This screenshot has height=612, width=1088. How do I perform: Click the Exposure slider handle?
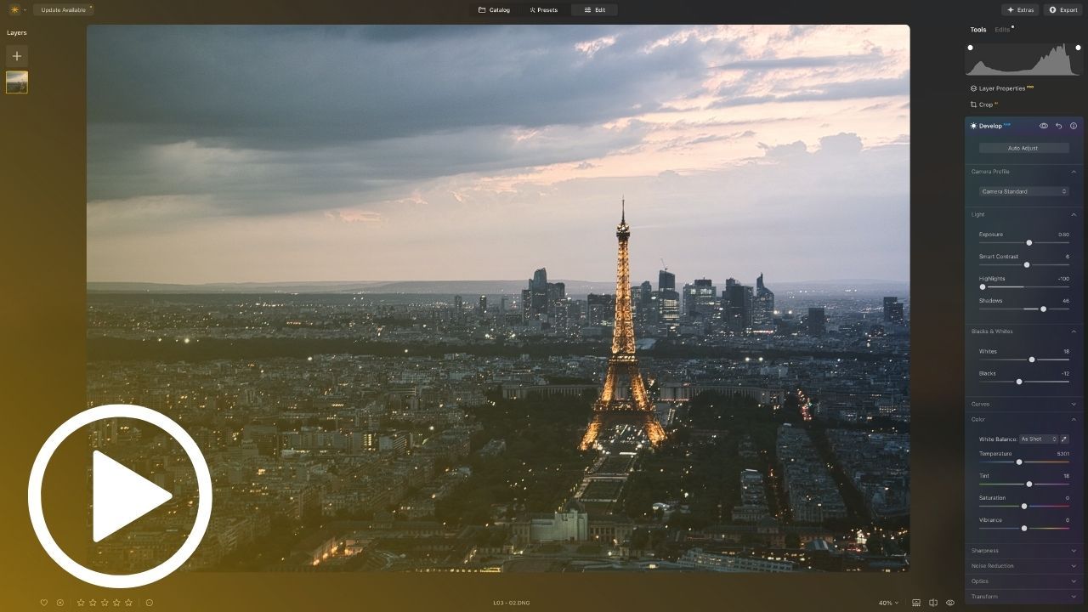[1028, 243]
